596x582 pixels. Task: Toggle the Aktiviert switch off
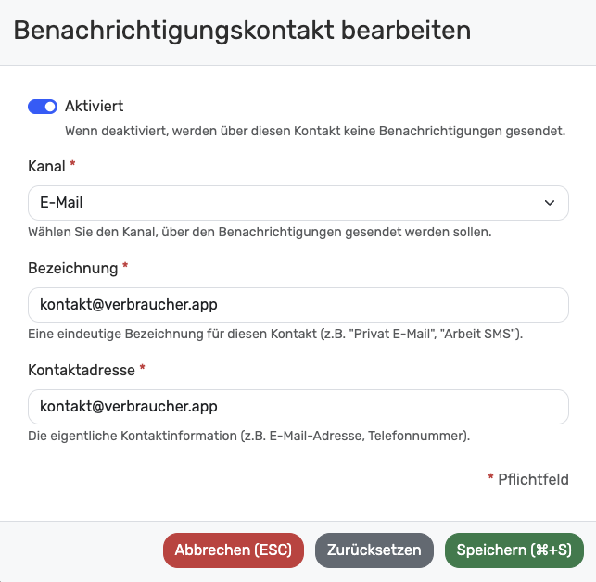click(x=43, y=107)
